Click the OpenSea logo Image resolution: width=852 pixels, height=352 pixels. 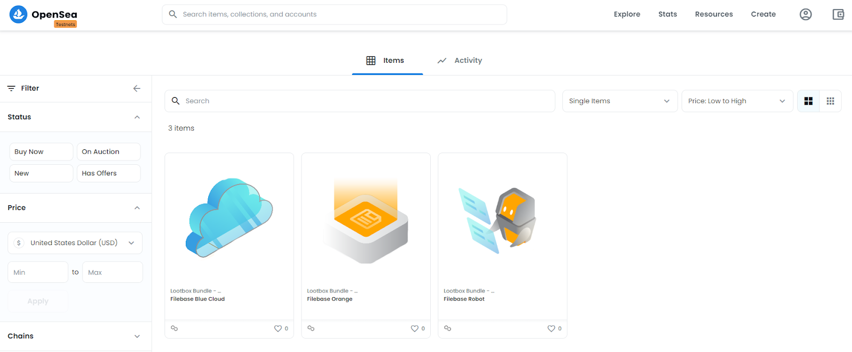tap(43, 14)
